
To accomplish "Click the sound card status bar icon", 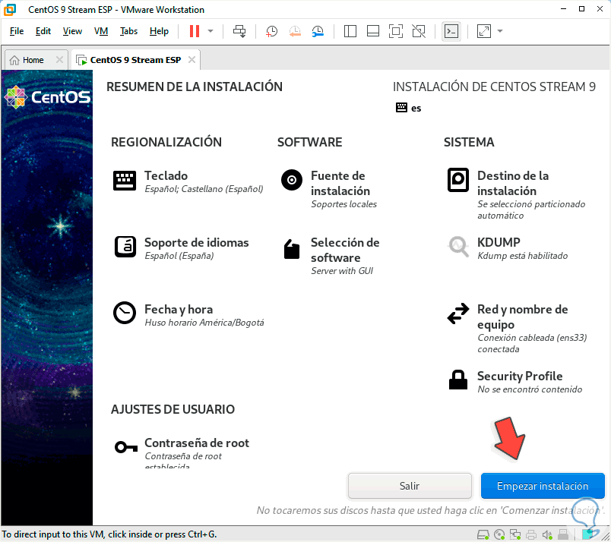I will point(547,534).
